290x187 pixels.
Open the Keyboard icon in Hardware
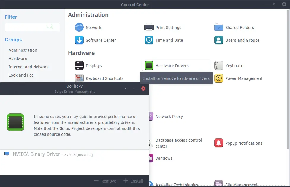coord(218,65)
